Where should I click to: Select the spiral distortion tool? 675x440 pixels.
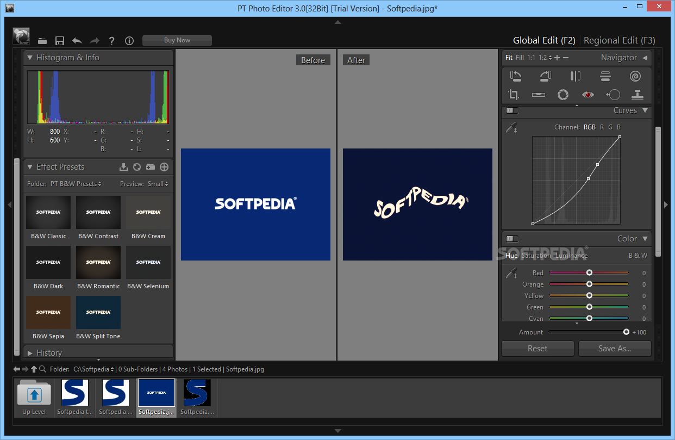[x=635, y=76]
